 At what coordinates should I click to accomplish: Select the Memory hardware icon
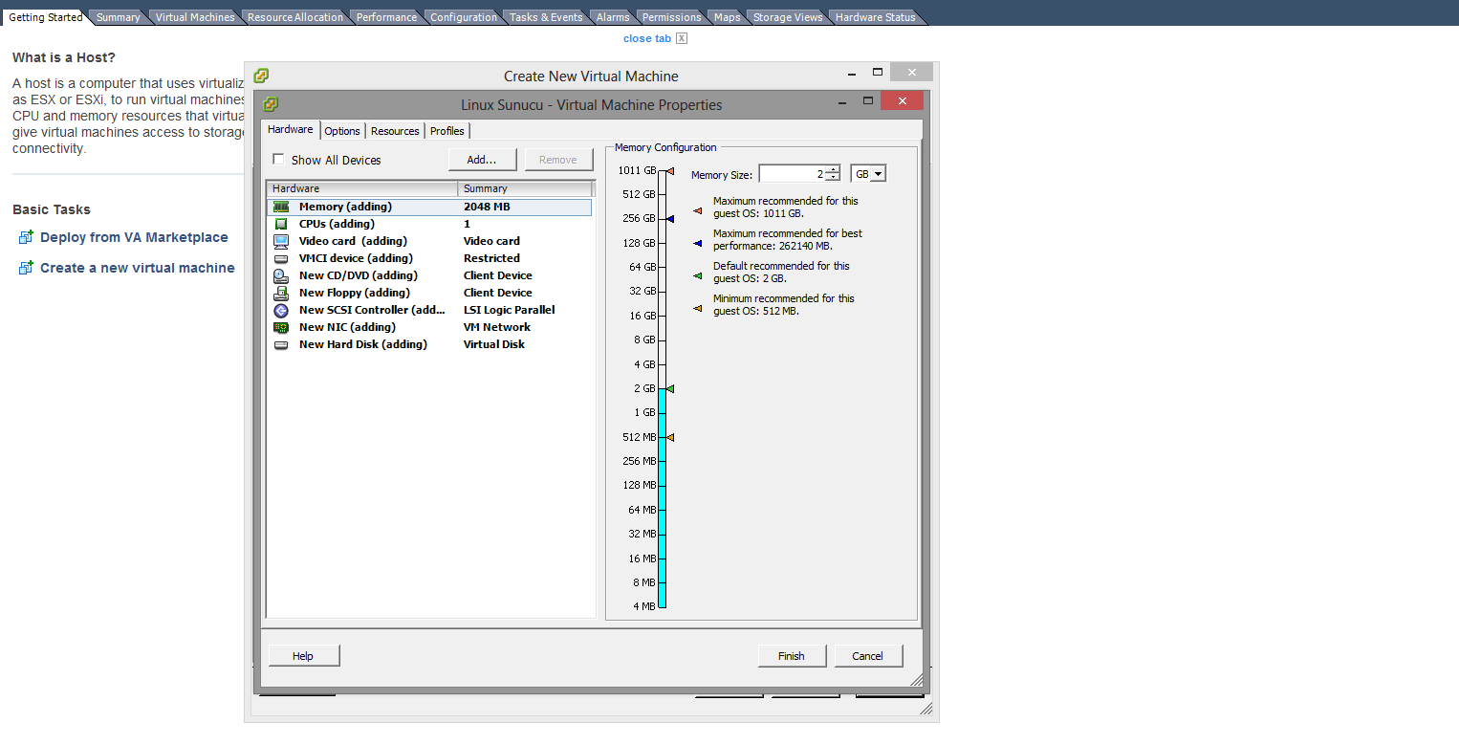281,207
